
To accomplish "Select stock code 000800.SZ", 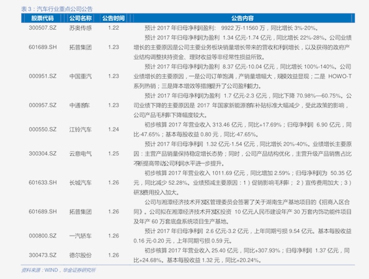I will point(43,236).
